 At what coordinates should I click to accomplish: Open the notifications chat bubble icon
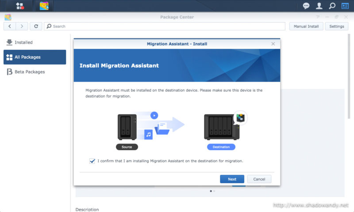click(x=306, y=6)
